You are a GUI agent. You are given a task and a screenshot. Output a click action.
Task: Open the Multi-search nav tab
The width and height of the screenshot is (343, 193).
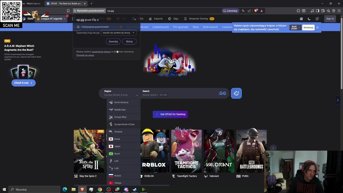click(210, 27)
